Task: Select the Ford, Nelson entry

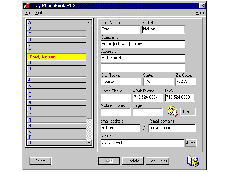Action: tap(56, 57)
